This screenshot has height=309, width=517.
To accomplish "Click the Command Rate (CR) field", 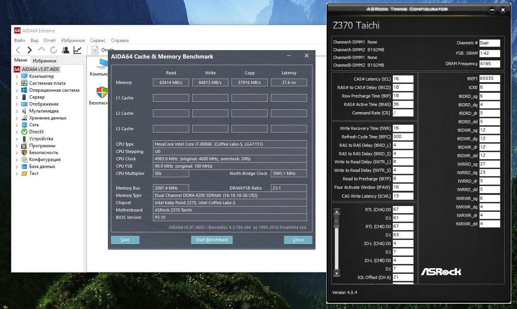I will [403, 113].
